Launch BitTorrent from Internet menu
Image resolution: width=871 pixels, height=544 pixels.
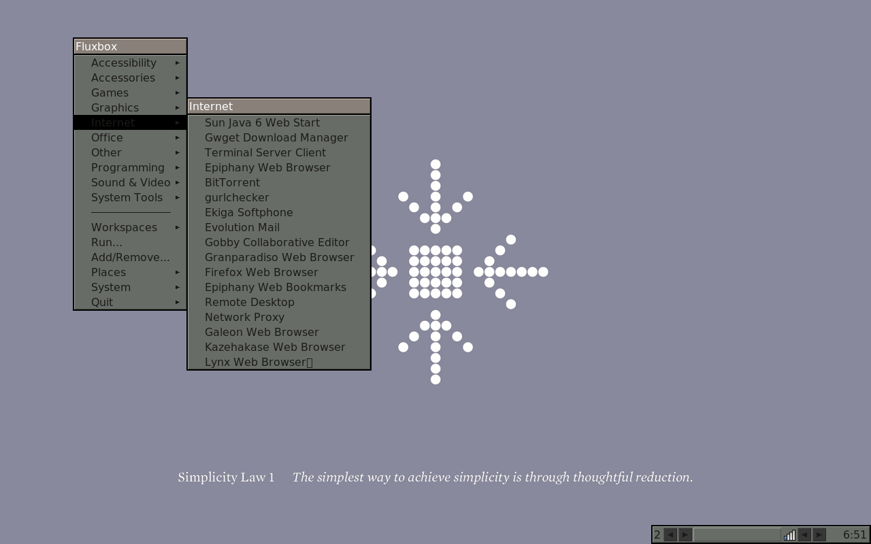(279, 182)
